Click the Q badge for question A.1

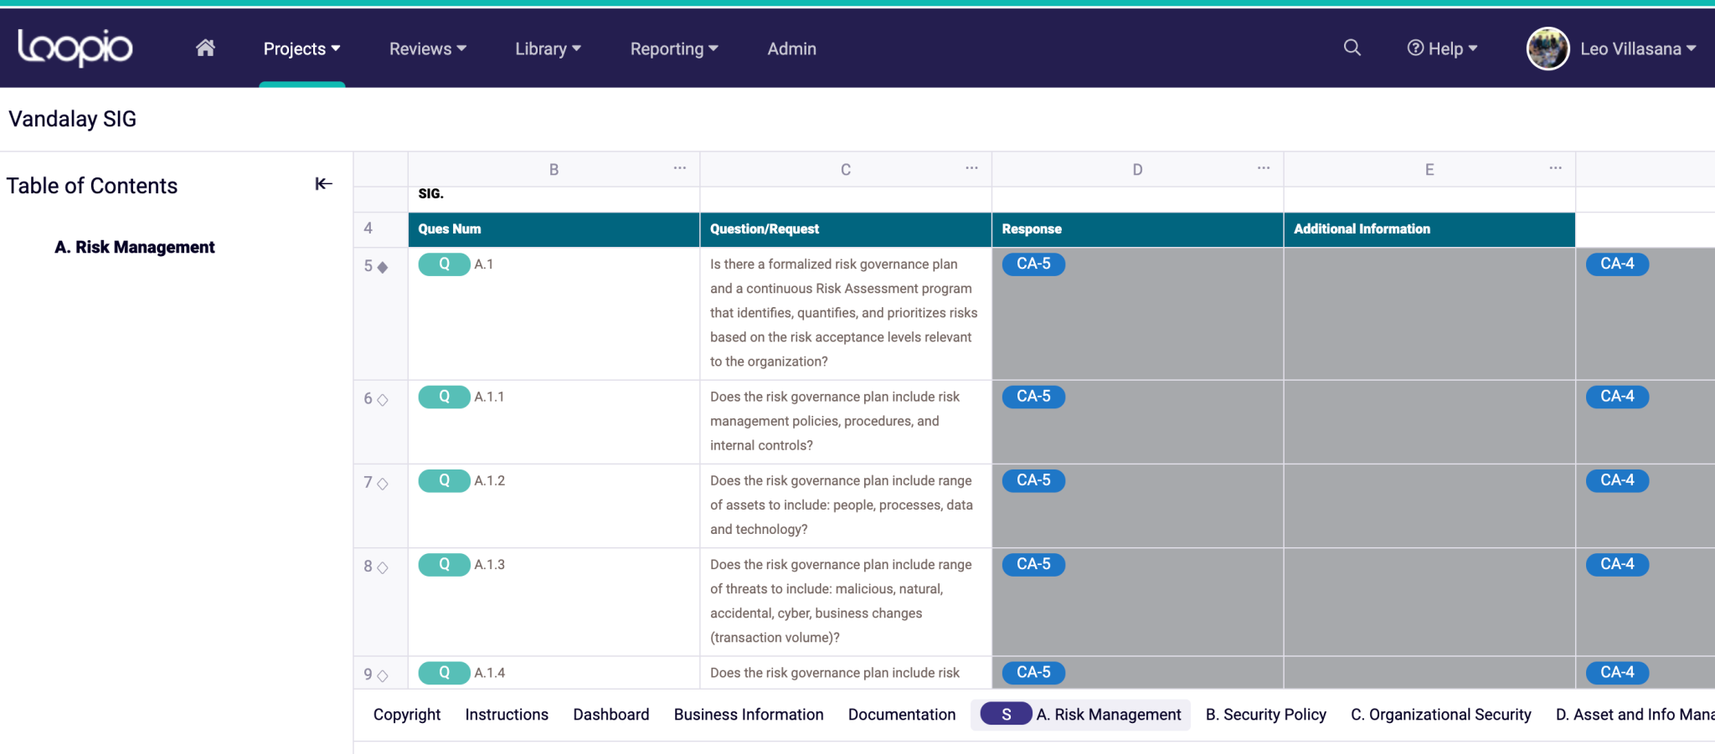(x=444, y=264)
